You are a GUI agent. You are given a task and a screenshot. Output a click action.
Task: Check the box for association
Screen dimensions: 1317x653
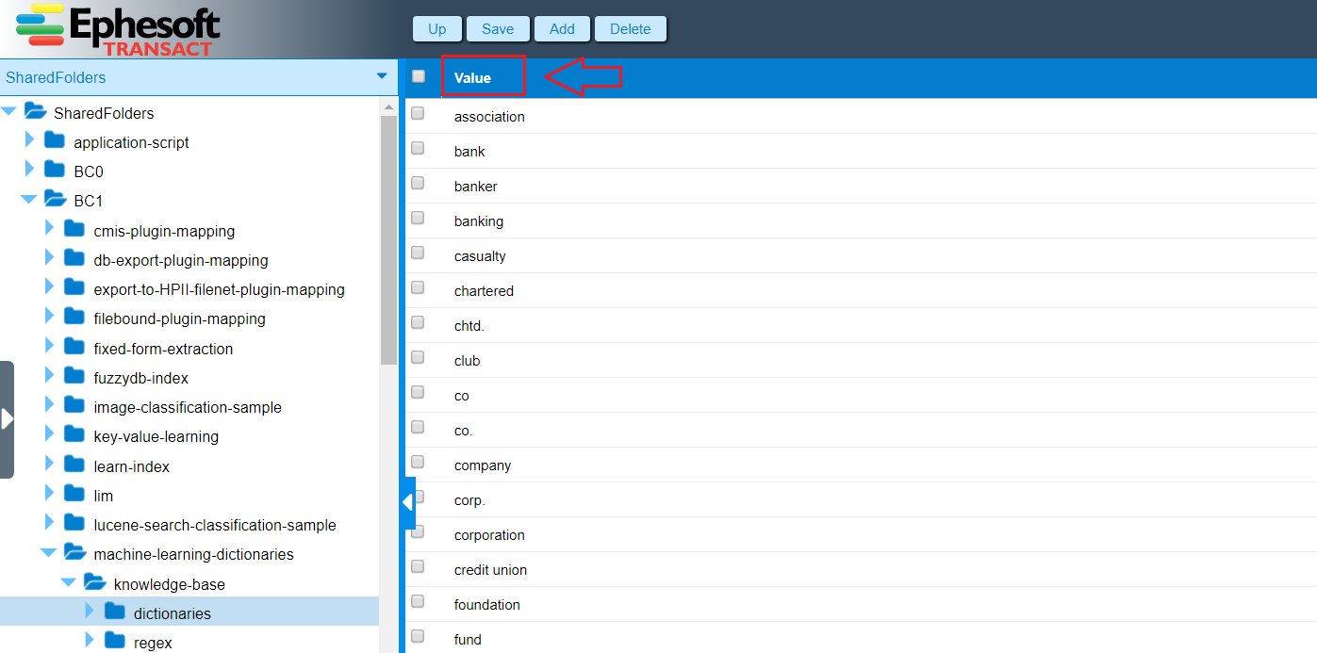(418, 114)
